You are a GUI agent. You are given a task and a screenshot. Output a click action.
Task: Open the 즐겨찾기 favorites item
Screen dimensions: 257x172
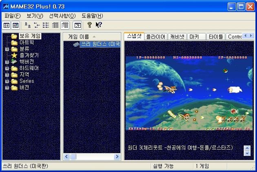click(x=29, y=55)
